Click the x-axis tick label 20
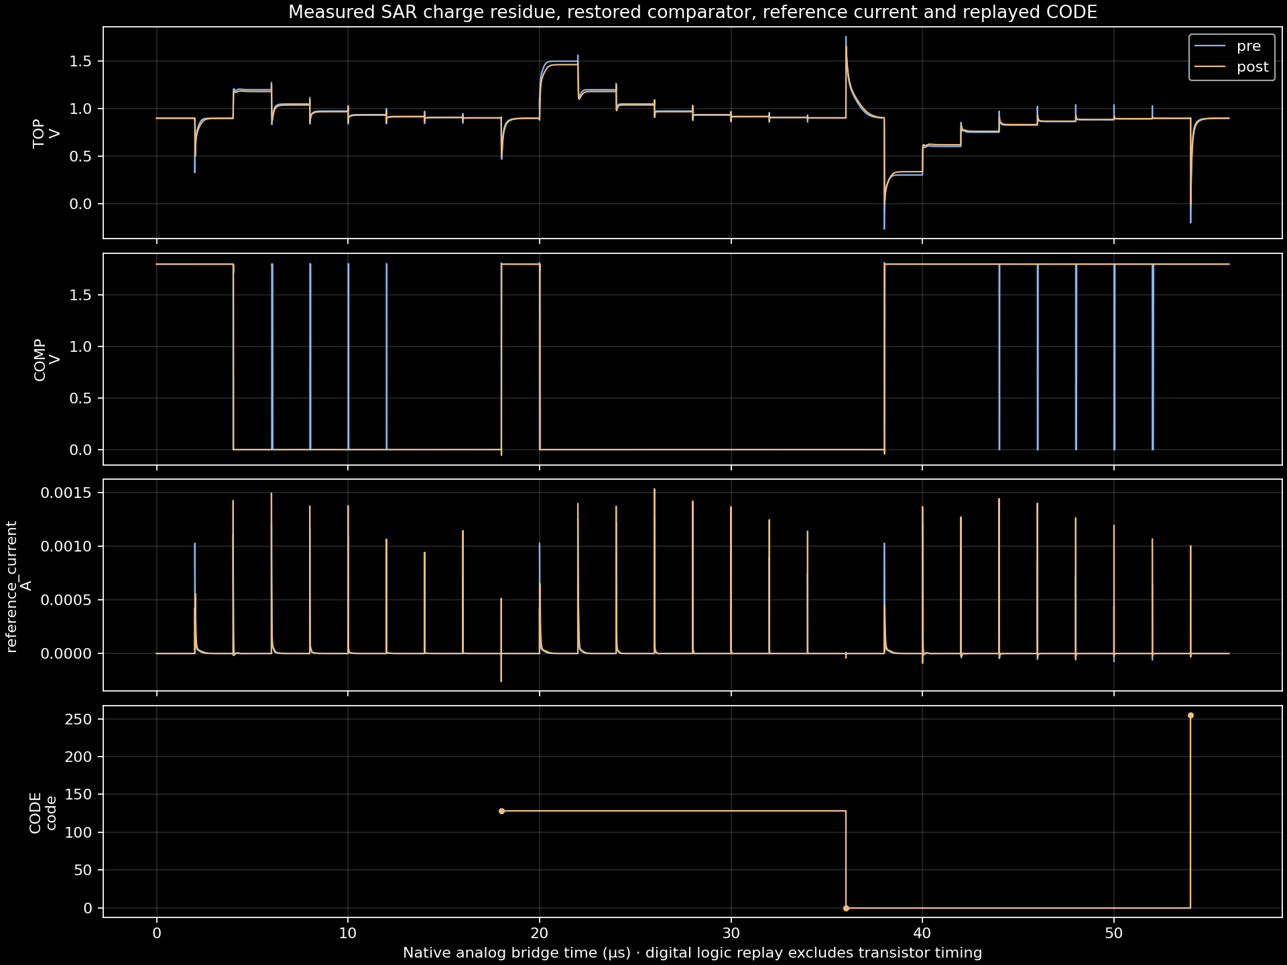The width and height of the screenshot is (1287, 965). [540, 934]
